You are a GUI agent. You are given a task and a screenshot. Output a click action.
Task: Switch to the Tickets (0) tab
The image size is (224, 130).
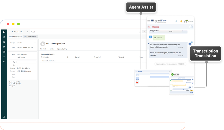43,49
